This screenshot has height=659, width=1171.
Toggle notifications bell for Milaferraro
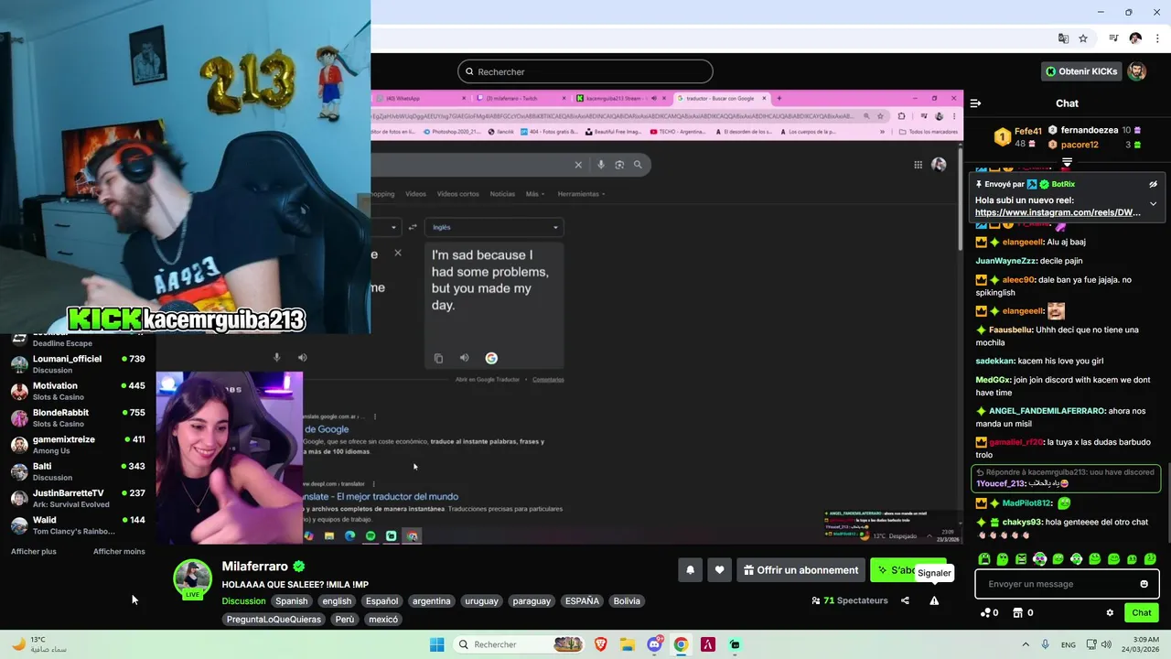pyautogui.click(x=691, y=570)
